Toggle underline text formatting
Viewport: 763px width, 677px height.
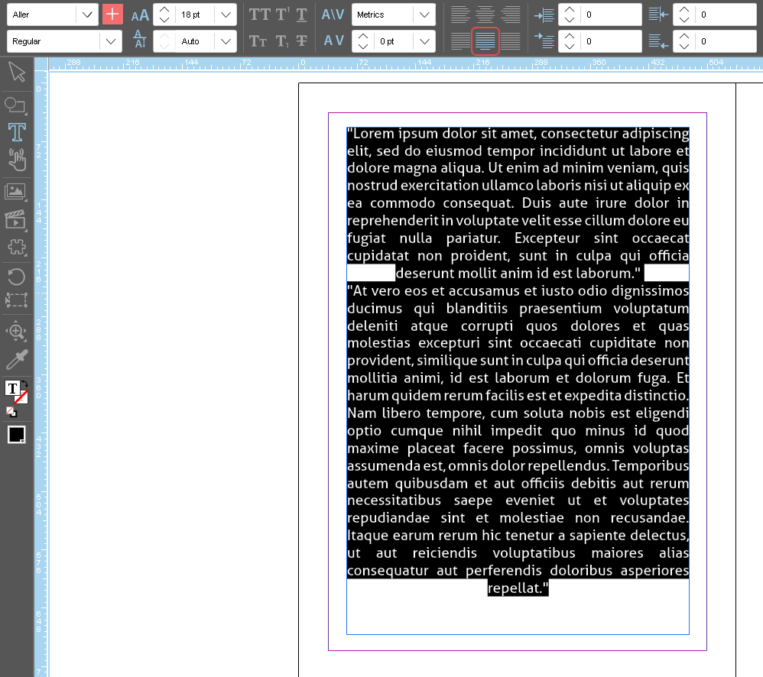[302, 15]
